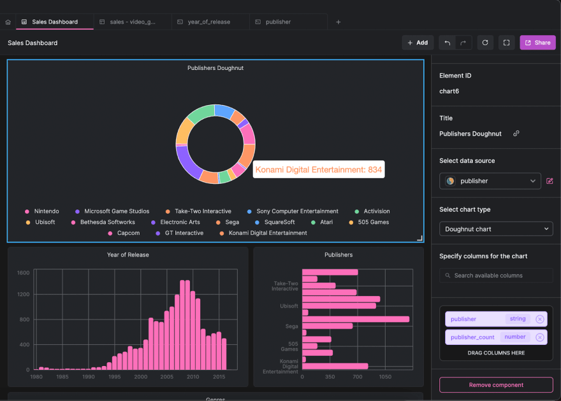Toggle Activision legend entry

tap(372, 211)
